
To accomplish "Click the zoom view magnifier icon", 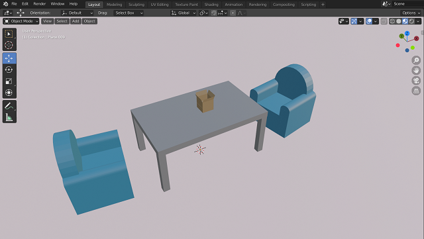I will pyautogui.click(x=416, y=60).
